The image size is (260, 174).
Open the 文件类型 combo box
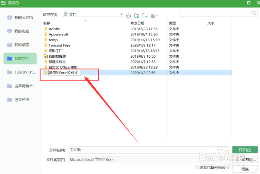(149, 160)
